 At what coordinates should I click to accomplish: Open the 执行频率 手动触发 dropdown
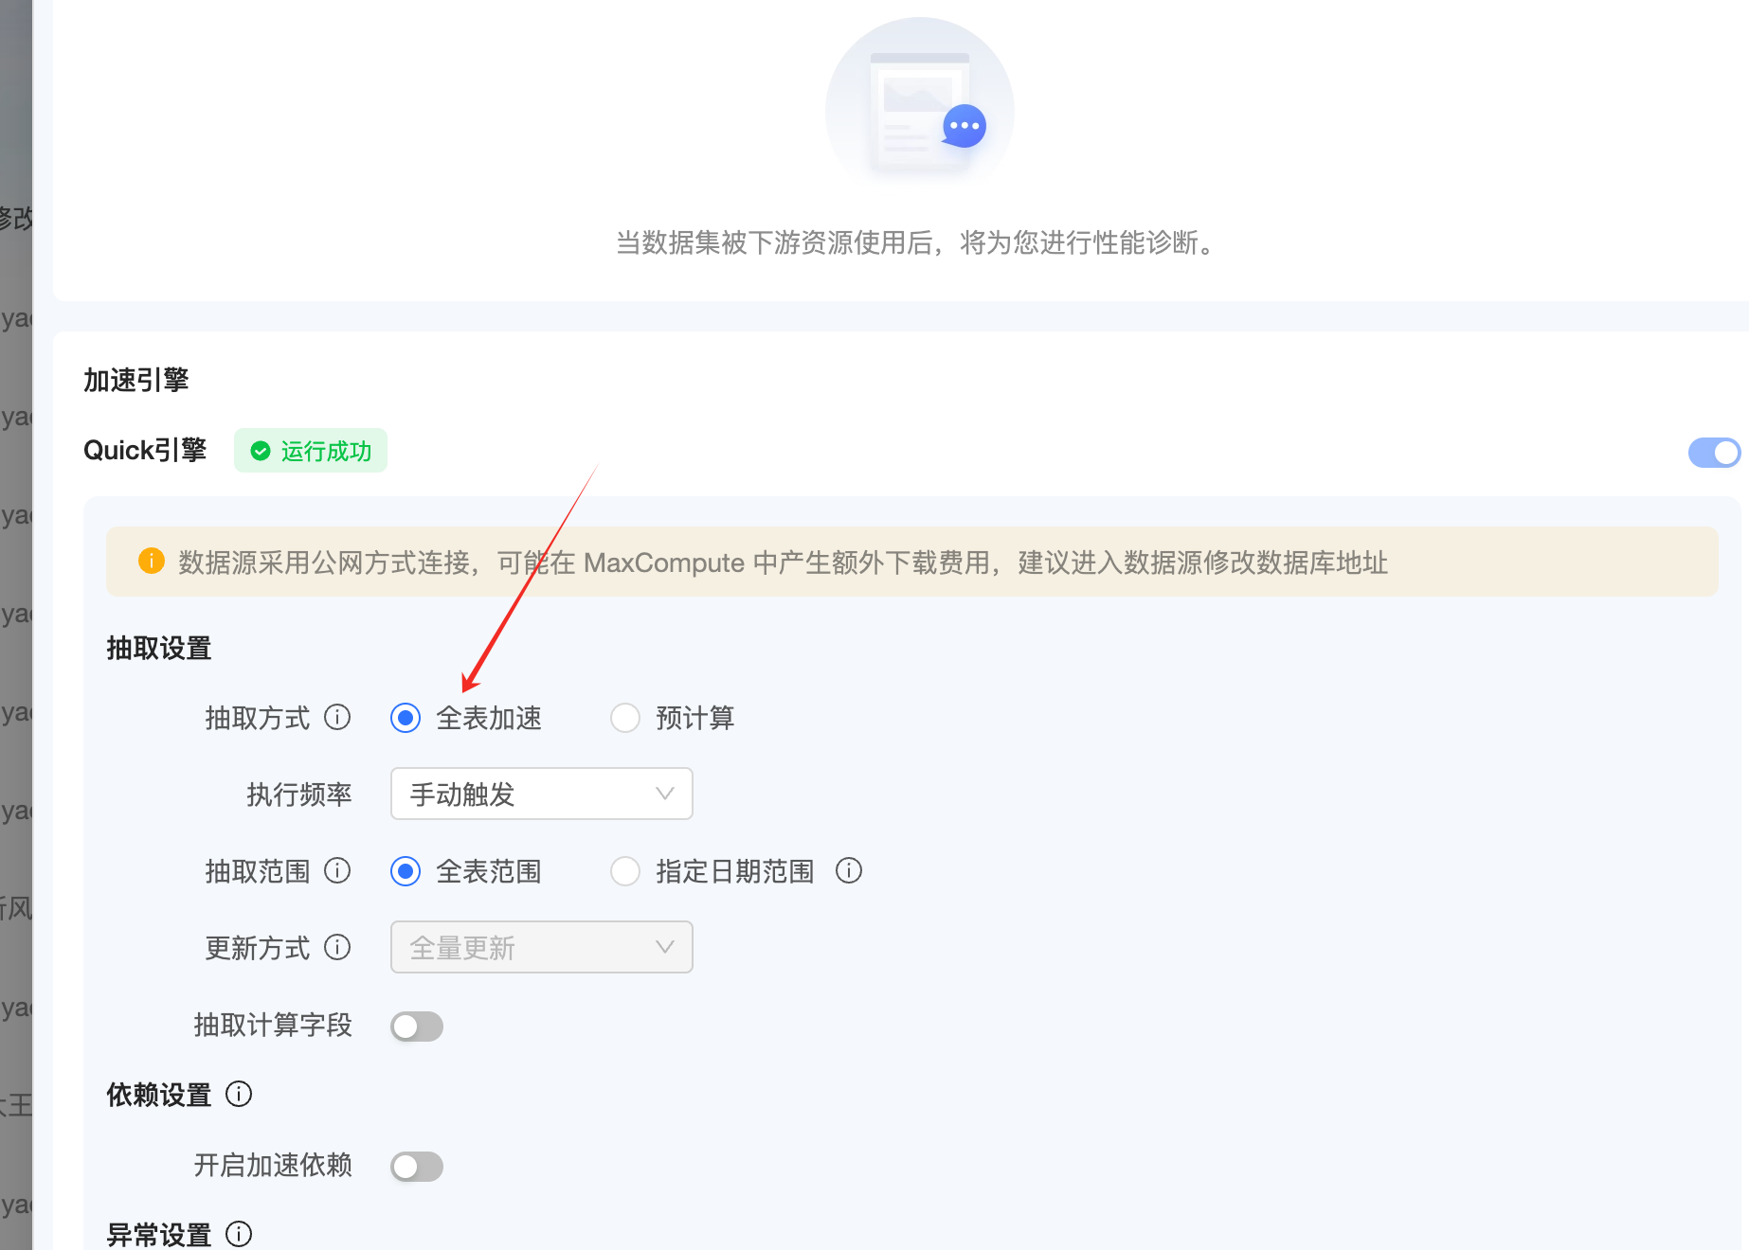point(541,794)
